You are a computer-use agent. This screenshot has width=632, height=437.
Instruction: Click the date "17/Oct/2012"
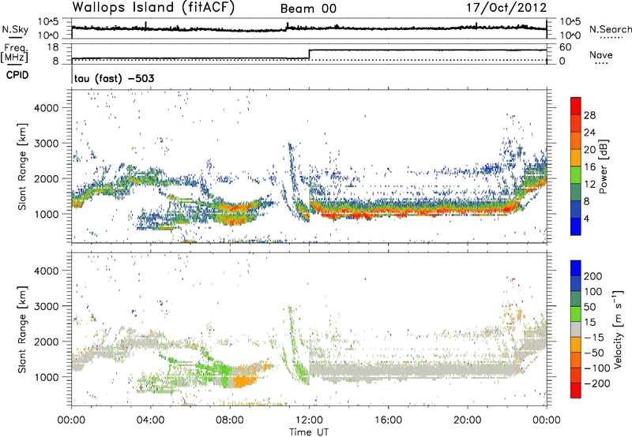coord(506,8)
